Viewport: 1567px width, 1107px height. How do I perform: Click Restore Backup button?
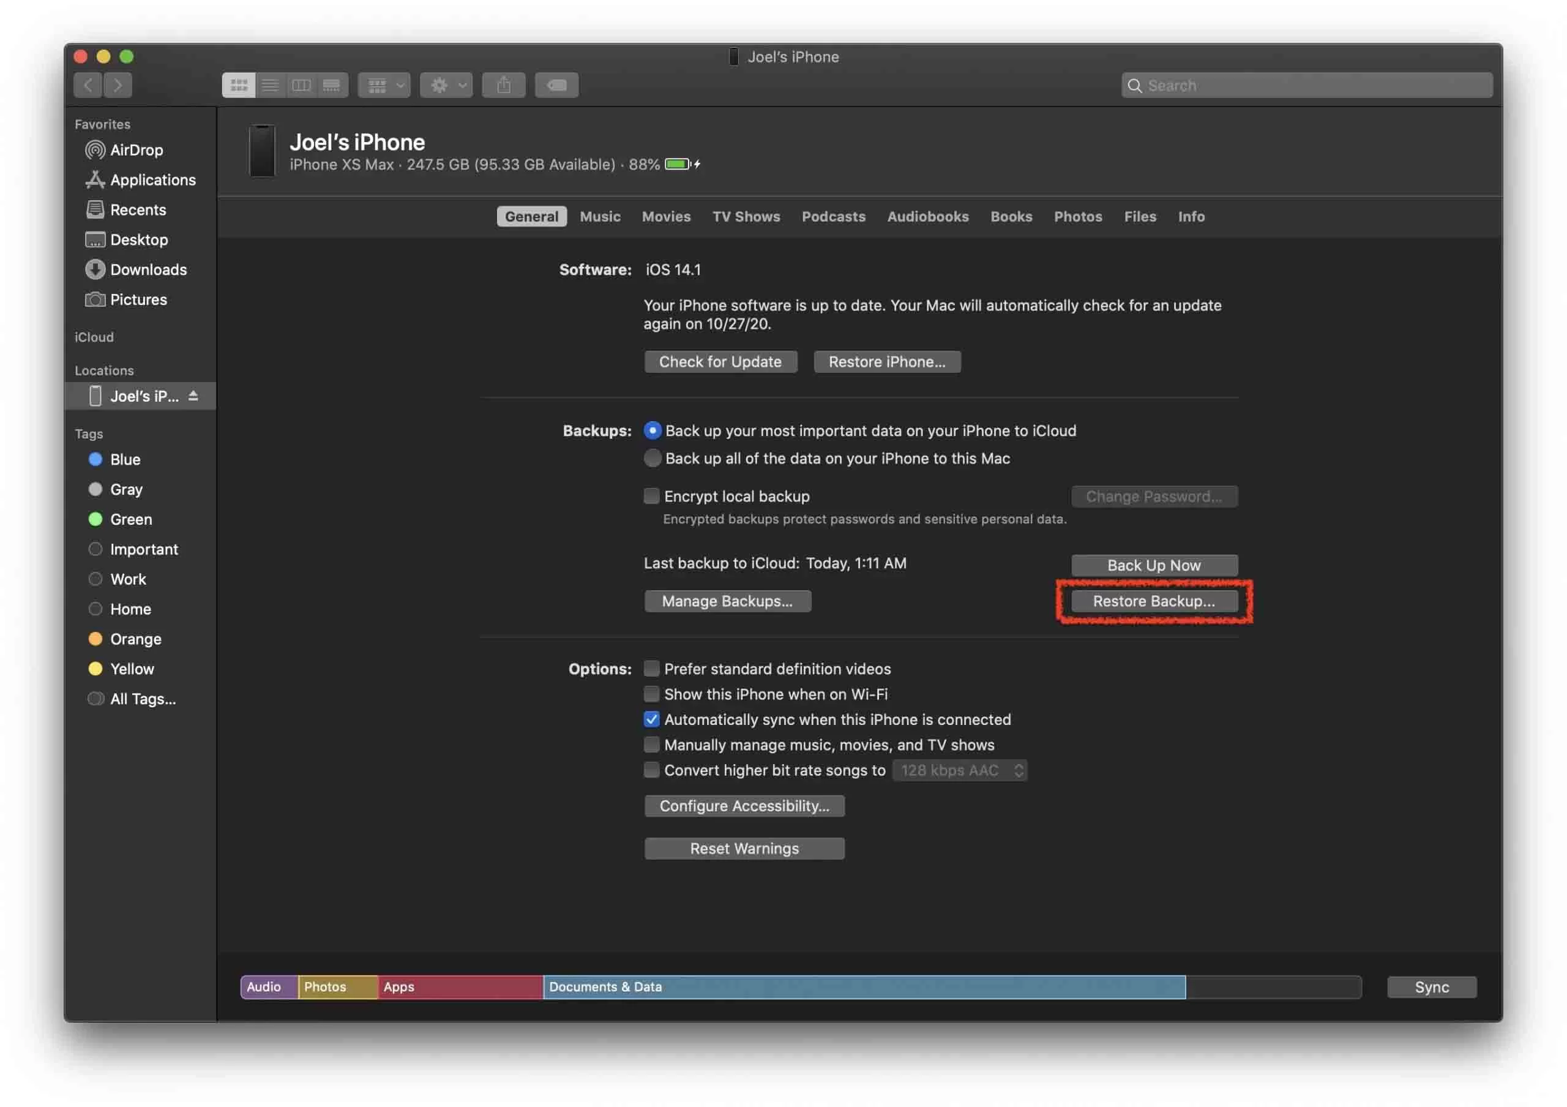click(x=1154, y=600)
